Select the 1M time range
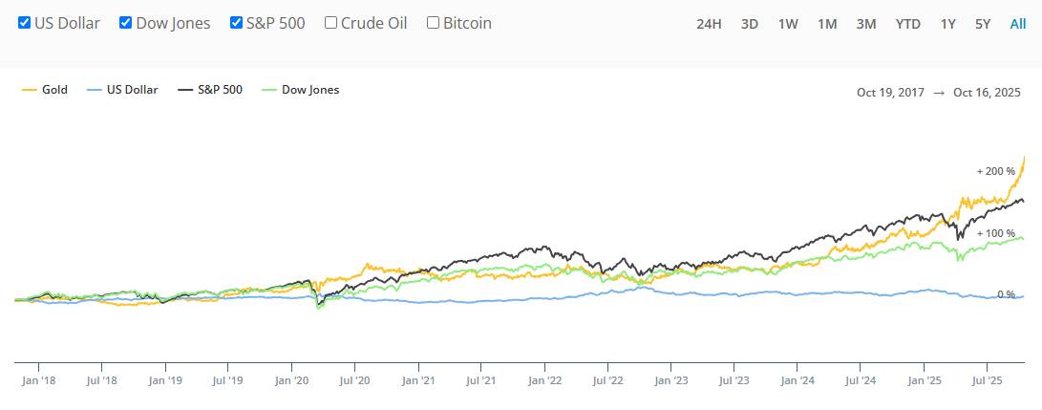Viewport: 1042px width, 410px height. coord(827,24)
